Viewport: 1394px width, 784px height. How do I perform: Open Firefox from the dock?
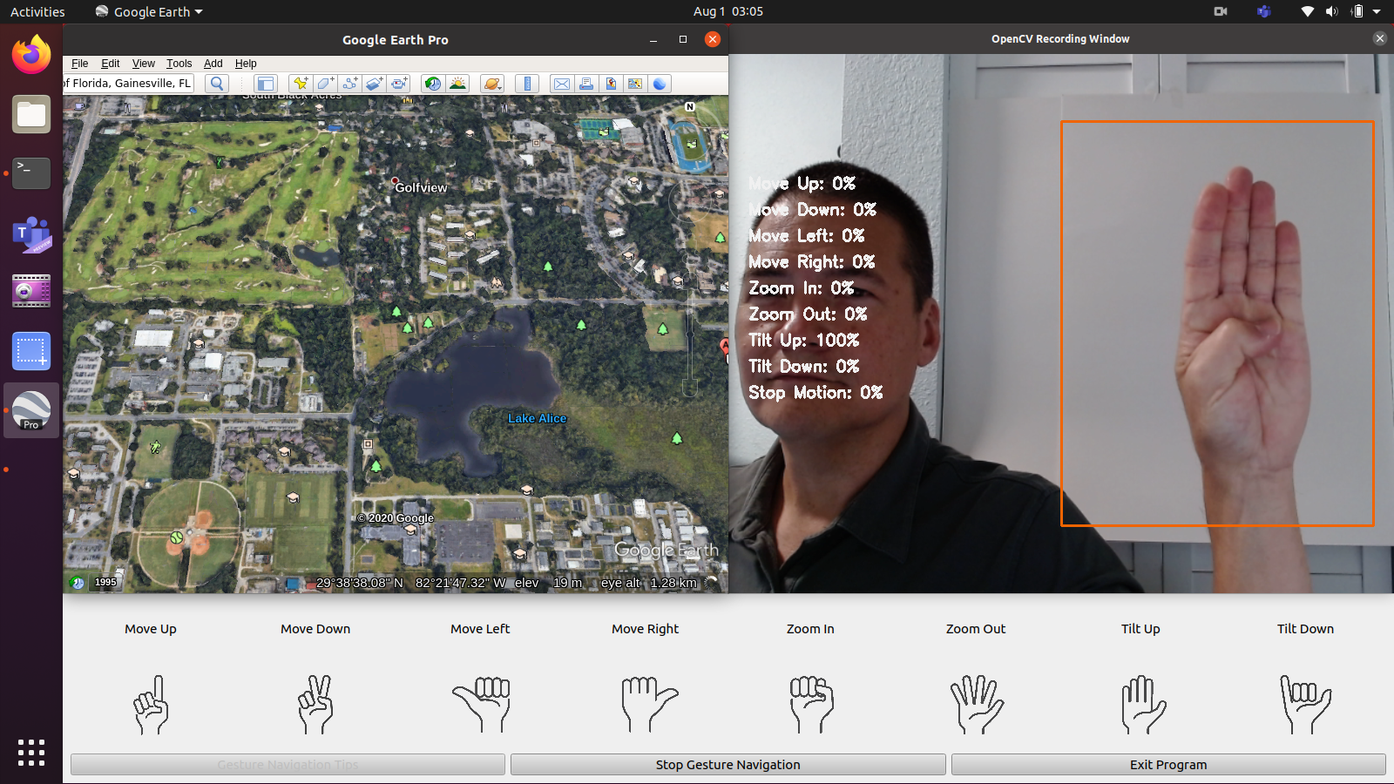click(x=31, y=55)
